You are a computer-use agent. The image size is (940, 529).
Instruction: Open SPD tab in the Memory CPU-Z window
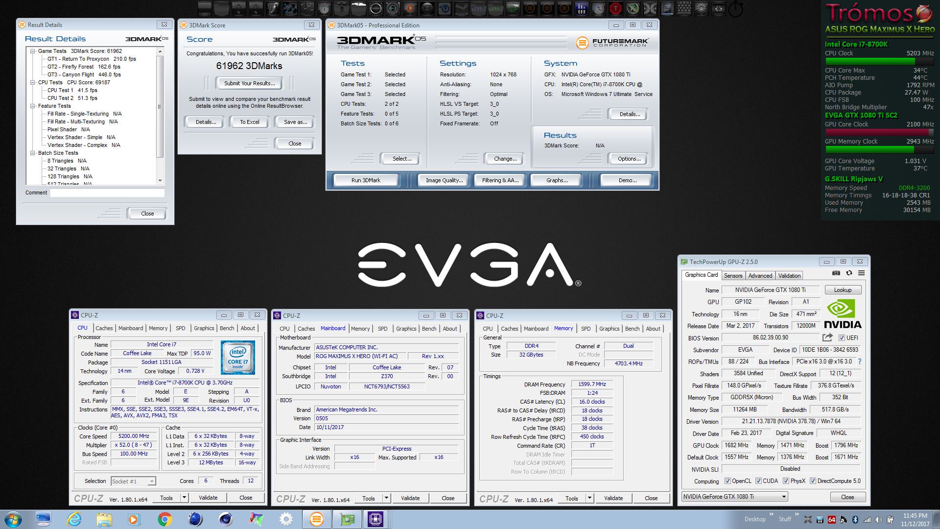pos(586,329)
